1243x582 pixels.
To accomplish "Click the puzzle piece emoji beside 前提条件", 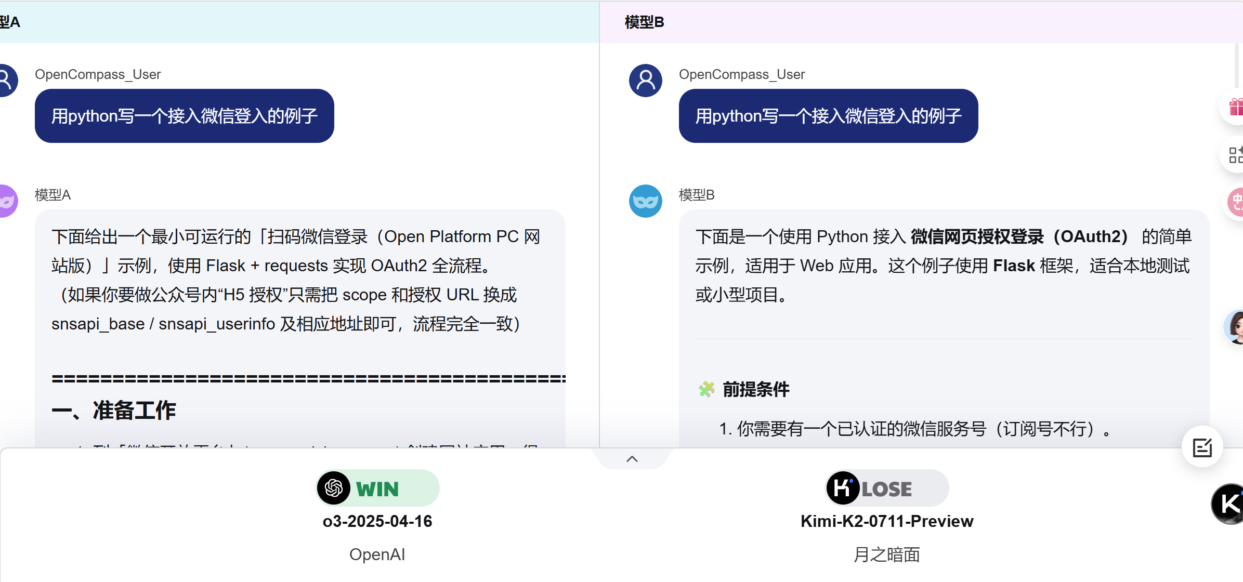I will point(706,389).
